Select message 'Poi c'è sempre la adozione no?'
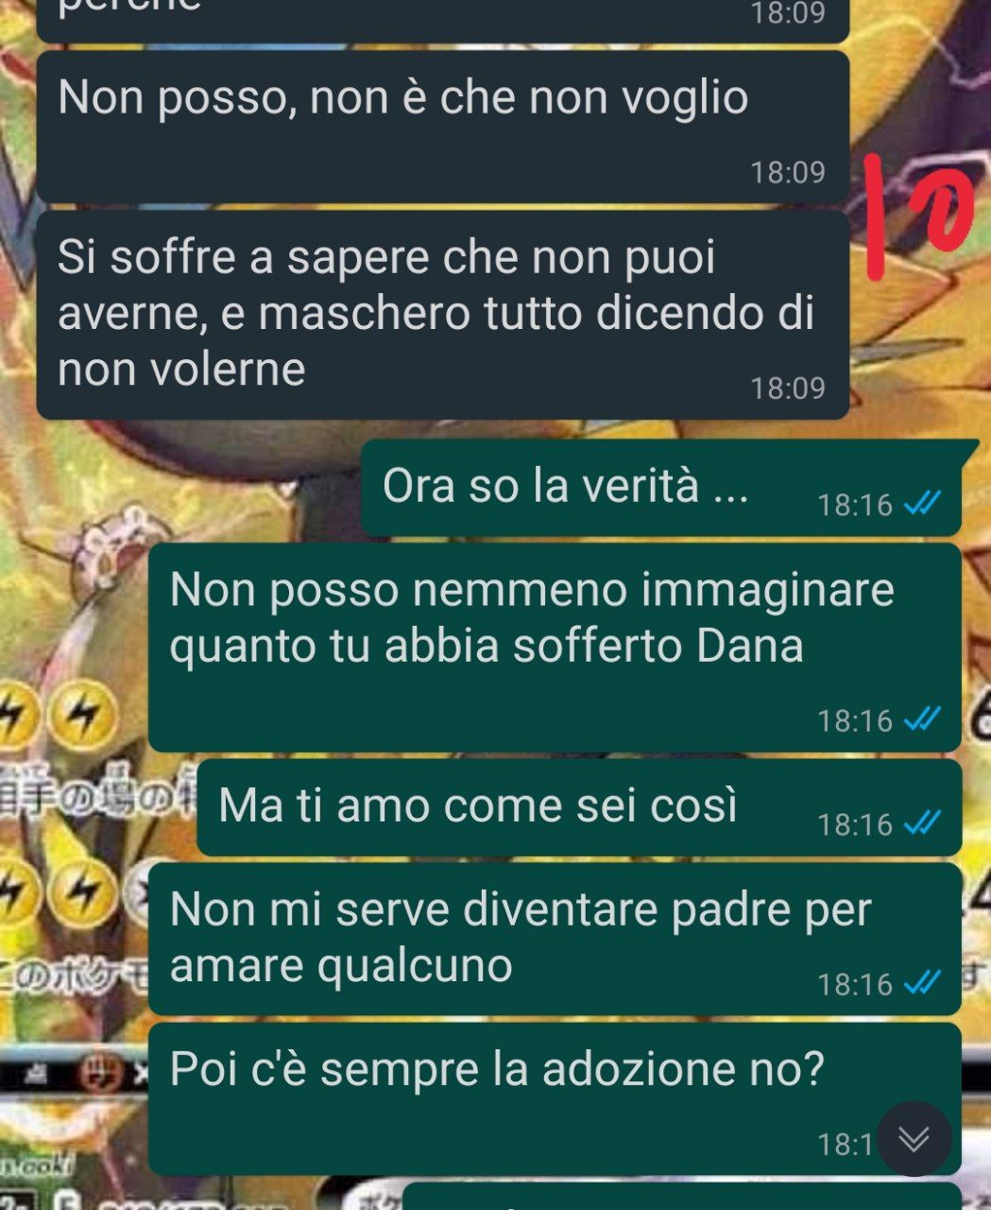 click(x=555, y=1099)
